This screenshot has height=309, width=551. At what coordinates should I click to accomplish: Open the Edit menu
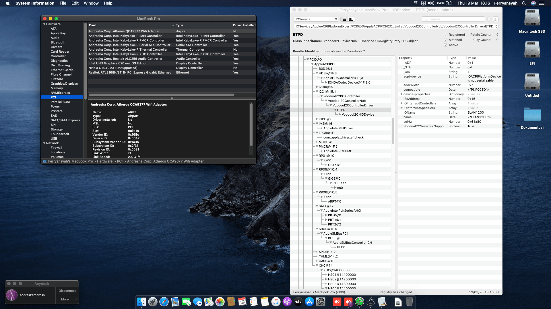(75, 3)
